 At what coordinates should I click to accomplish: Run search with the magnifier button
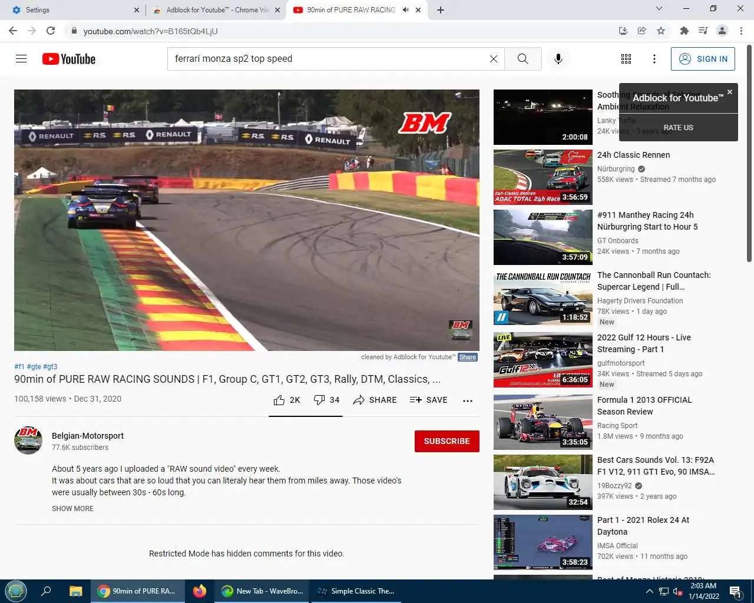pyautogui.click(x=522, y=59)
